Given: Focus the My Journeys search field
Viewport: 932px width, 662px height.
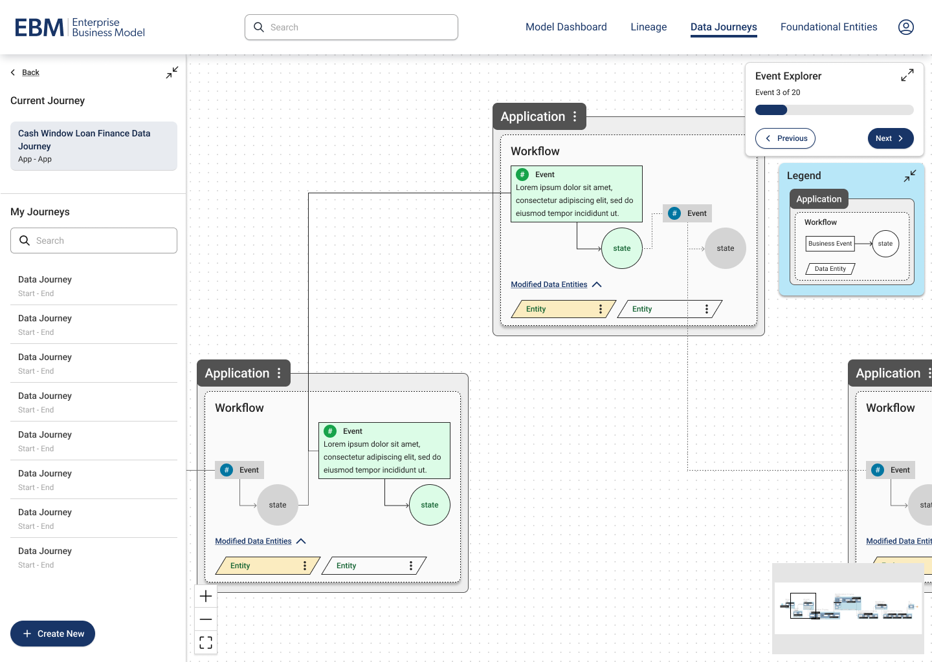Looking at the screenshot, I should tap(94, 240).
